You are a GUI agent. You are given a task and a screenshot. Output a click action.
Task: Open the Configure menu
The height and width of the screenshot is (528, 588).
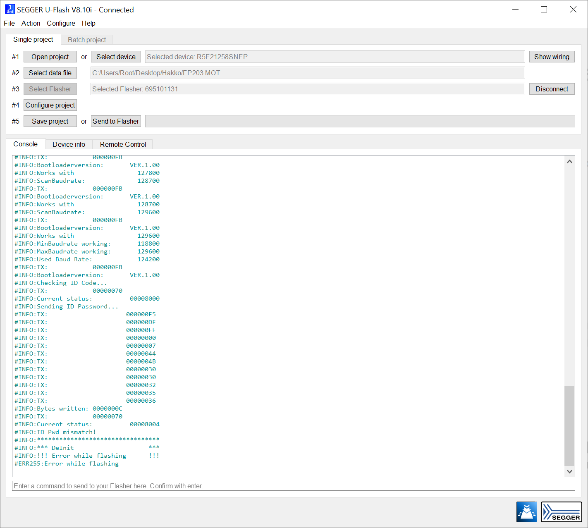[x=61, y=23]
